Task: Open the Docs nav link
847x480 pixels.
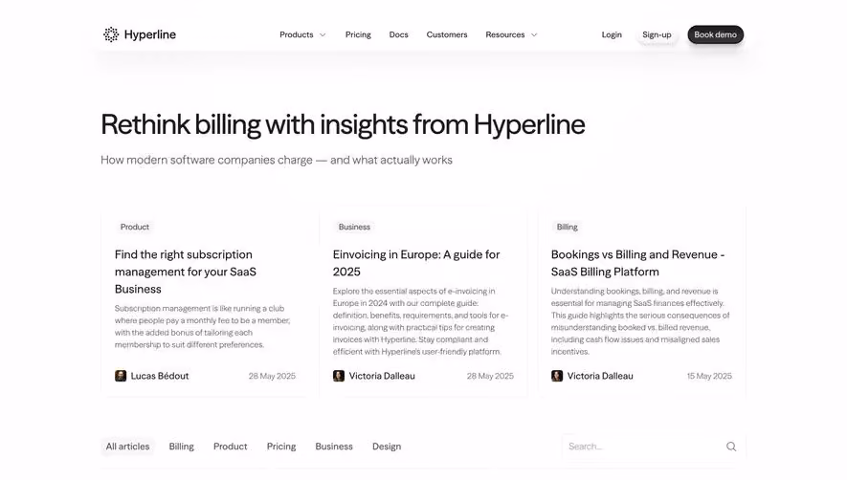Action: tap(399, 34)
